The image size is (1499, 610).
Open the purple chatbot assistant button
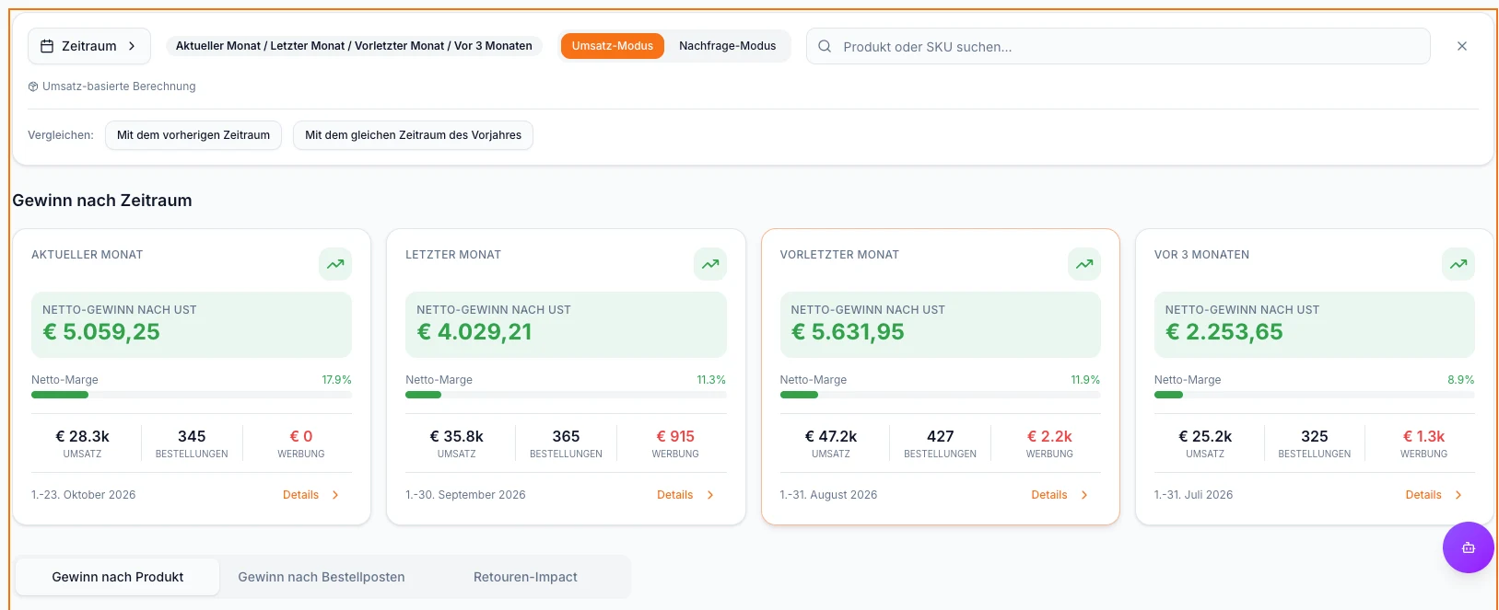pyautogui.click(x=1468, y=547)
